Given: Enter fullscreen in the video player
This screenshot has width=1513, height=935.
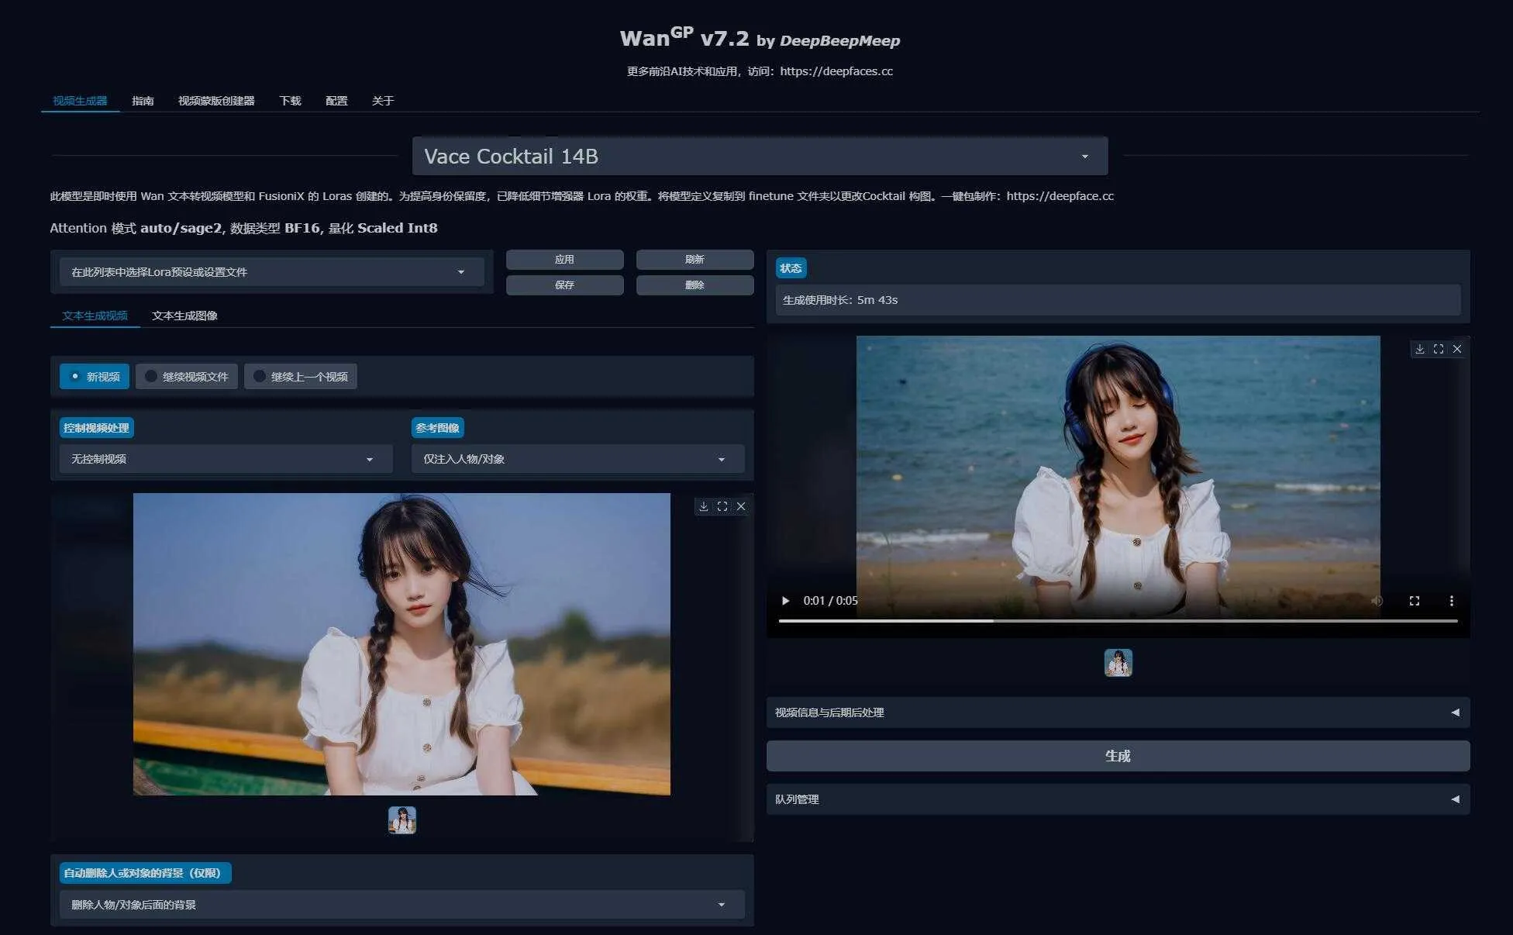Looking at the screenshot, I should pyautogui.click(x=1415, y=601).
